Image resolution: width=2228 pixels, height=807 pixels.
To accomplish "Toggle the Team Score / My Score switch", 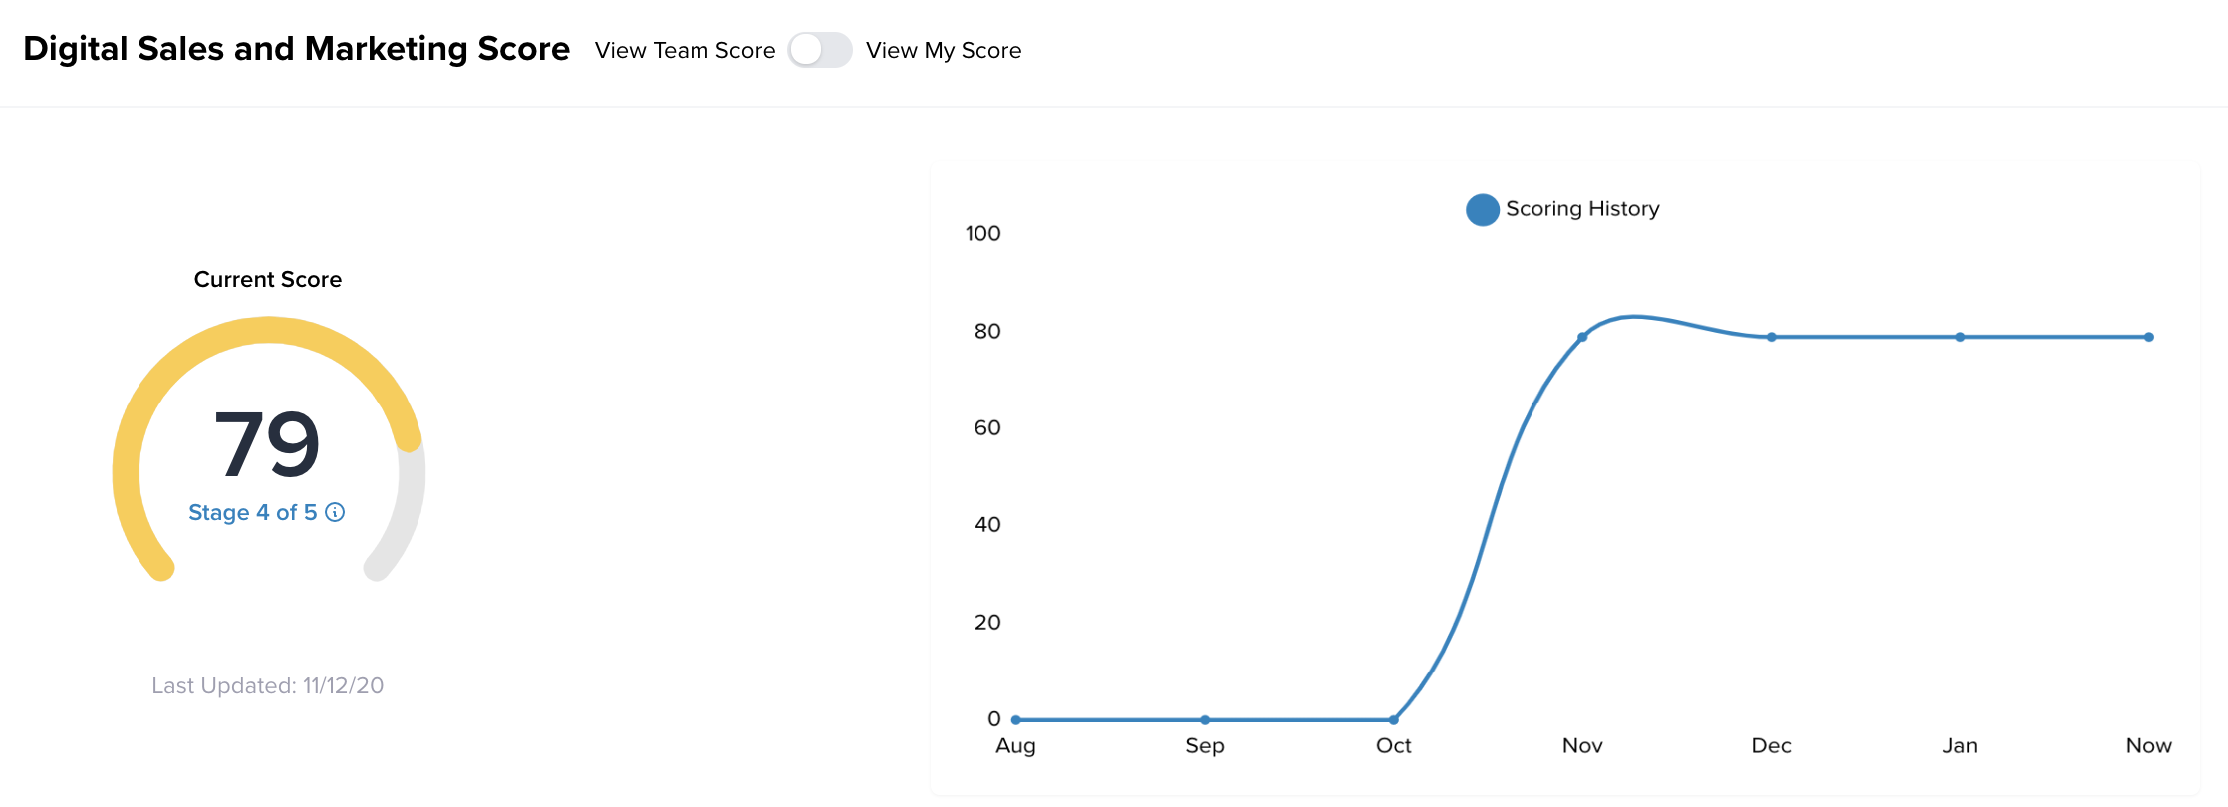I will coord(820,50).
